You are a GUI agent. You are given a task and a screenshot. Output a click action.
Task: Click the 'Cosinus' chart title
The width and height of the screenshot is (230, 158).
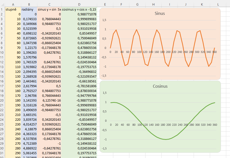tap(160, 86)
